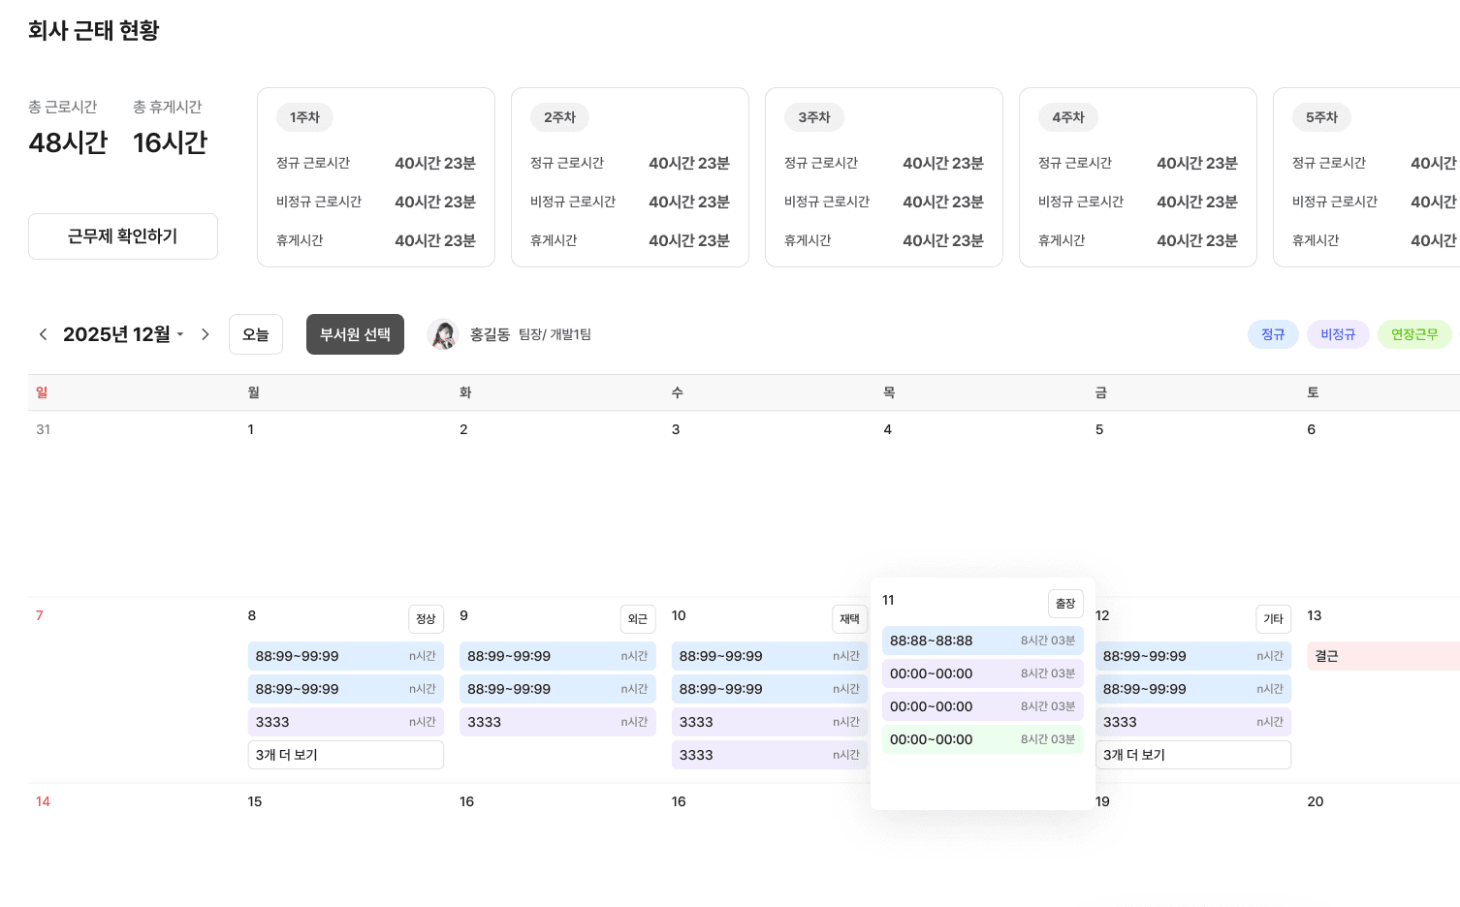1460x907 pixels.
Task: Click the 오늘 button
Action: pos(256,334)
